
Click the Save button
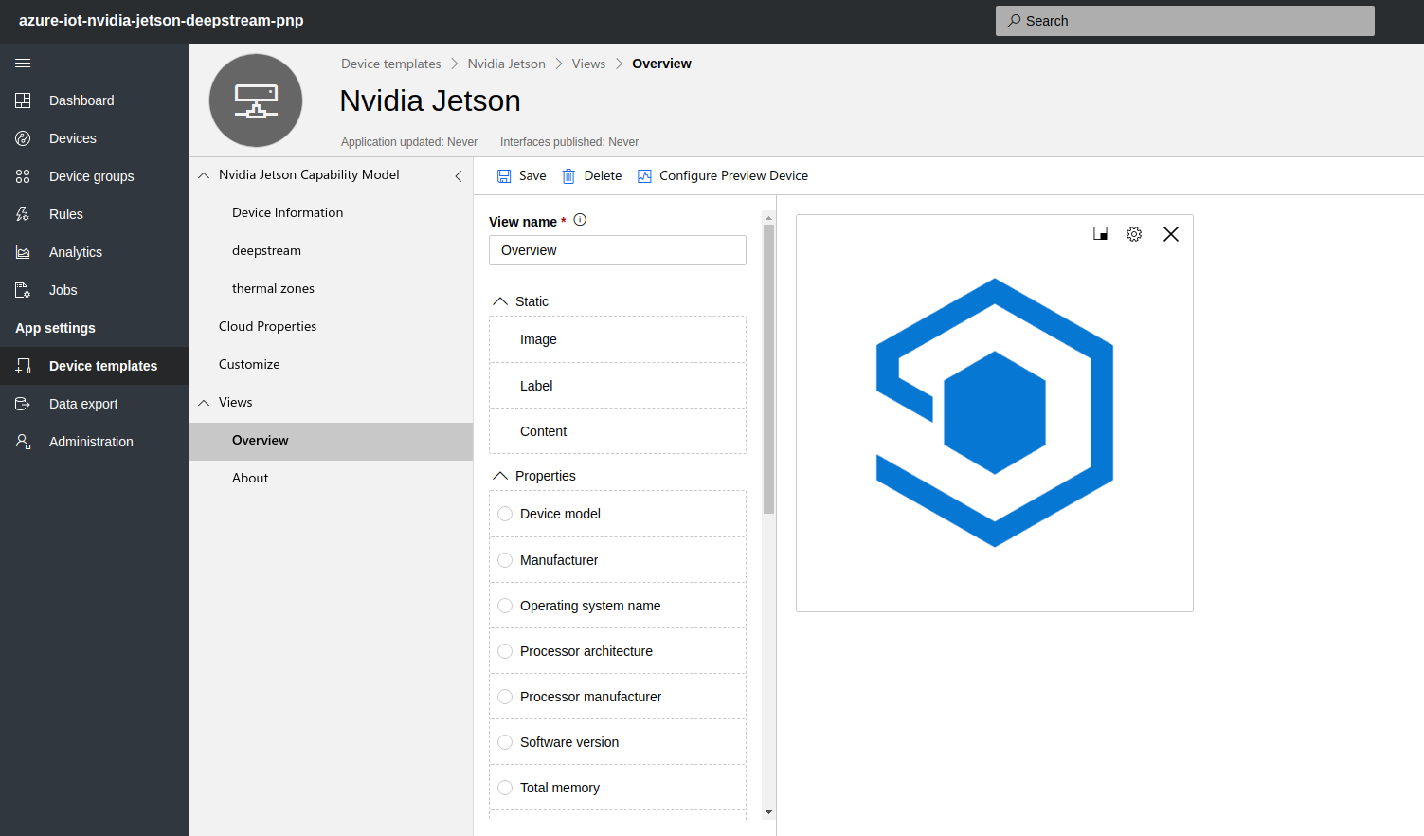coord(522,176)
